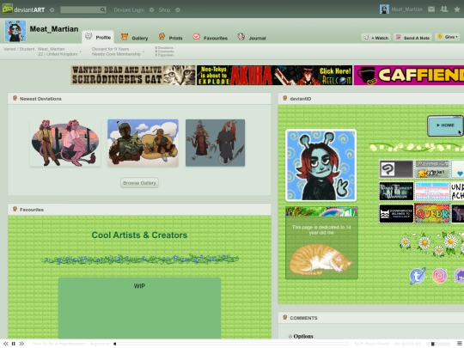Click the top search input field
This screenshot has height=348, width=464.
pos(80,9)
